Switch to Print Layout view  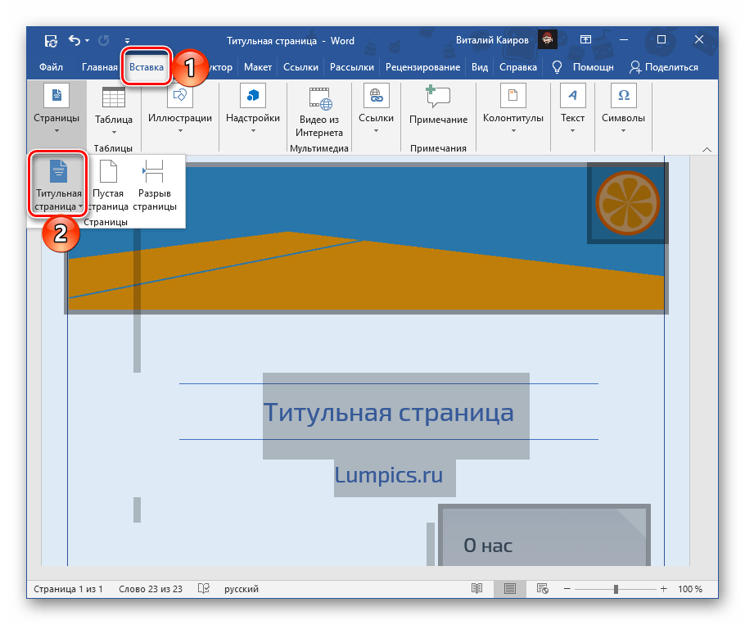tap(510, 589)
